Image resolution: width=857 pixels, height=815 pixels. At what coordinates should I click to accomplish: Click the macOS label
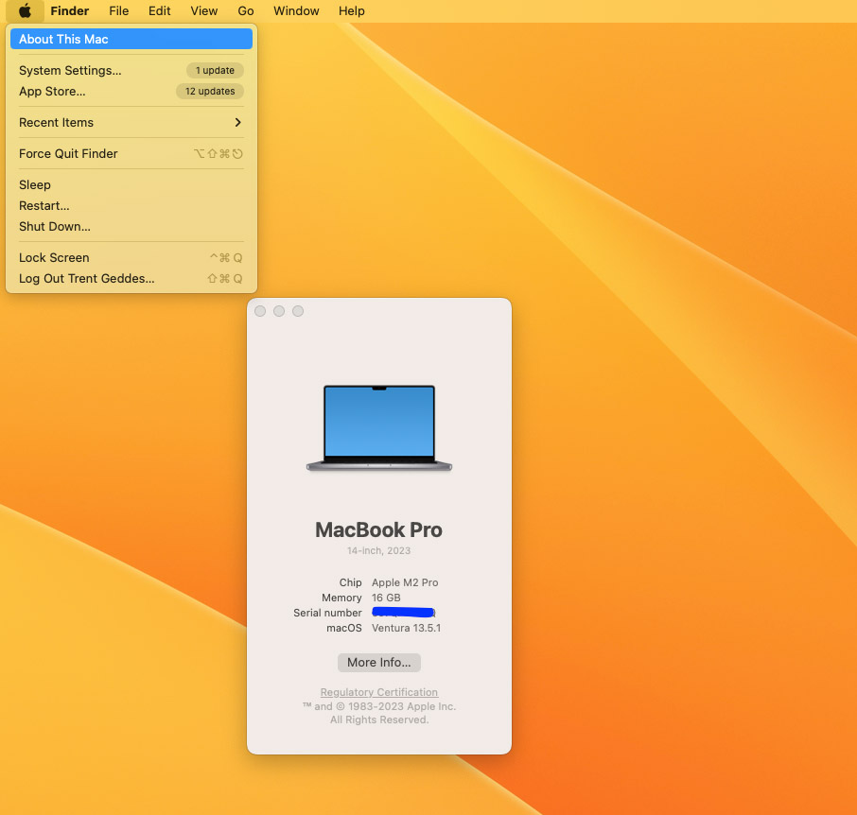pos(343,628)
